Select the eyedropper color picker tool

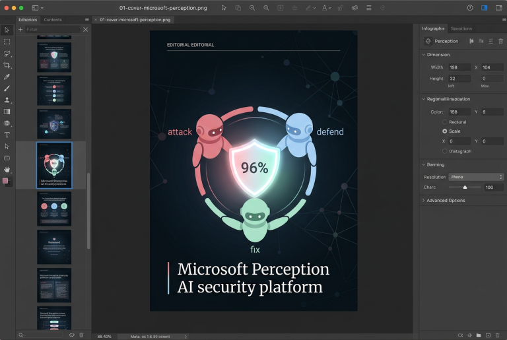7,77
